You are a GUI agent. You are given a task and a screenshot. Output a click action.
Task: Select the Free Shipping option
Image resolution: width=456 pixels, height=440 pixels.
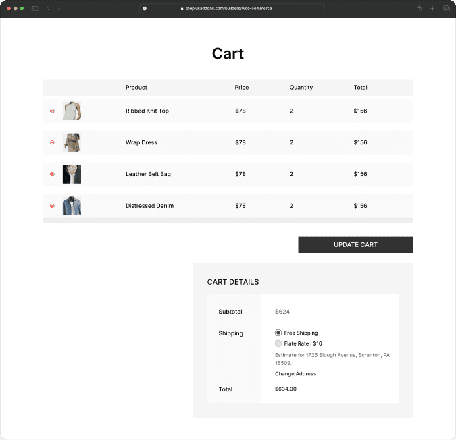click(278, 333)
